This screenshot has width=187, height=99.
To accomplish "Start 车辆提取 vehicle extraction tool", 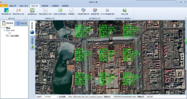I will pyautogui.click(x=71, y=11).
